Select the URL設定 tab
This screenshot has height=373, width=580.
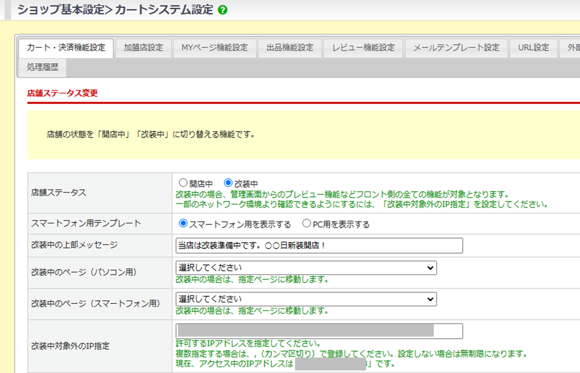coord(533,48)
